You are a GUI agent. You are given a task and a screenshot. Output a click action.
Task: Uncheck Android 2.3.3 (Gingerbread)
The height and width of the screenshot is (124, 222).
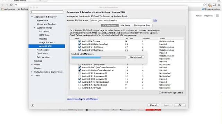point(79,82)
